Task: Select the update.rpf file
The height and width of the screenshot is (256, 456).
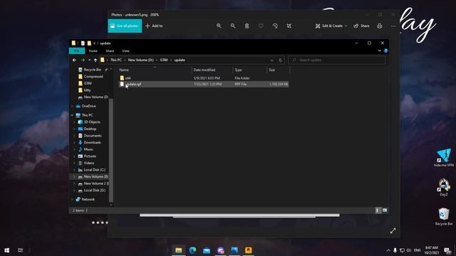Action: 204,84
